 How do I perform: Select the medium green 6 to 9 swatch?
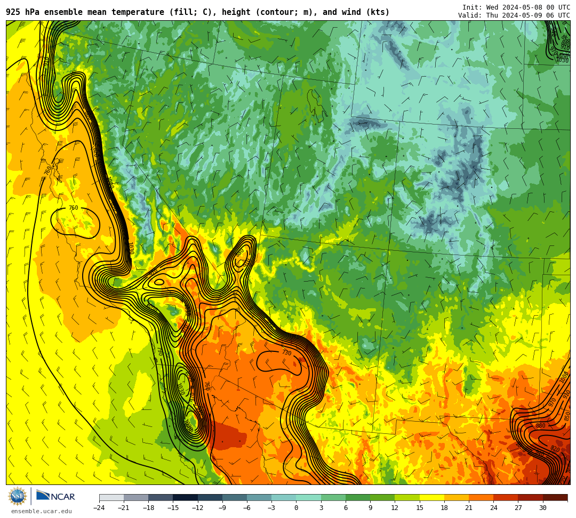click(x=358, y=497)
